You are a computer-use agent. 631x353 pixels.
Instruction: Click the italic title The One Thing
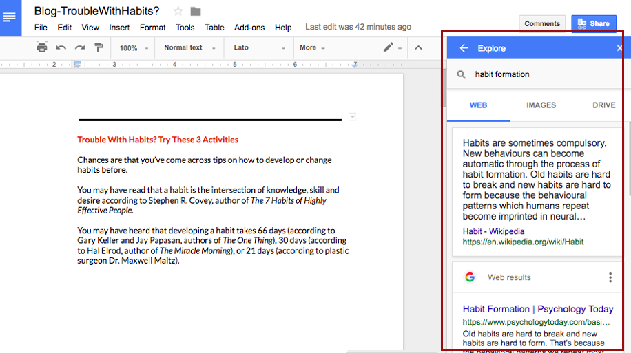click(x=249, y=240)
